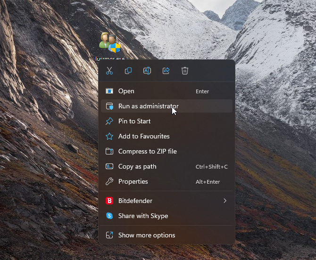
Task: Expand the Bitdefender submenu arrow
Action: click(x=225, y=201)
